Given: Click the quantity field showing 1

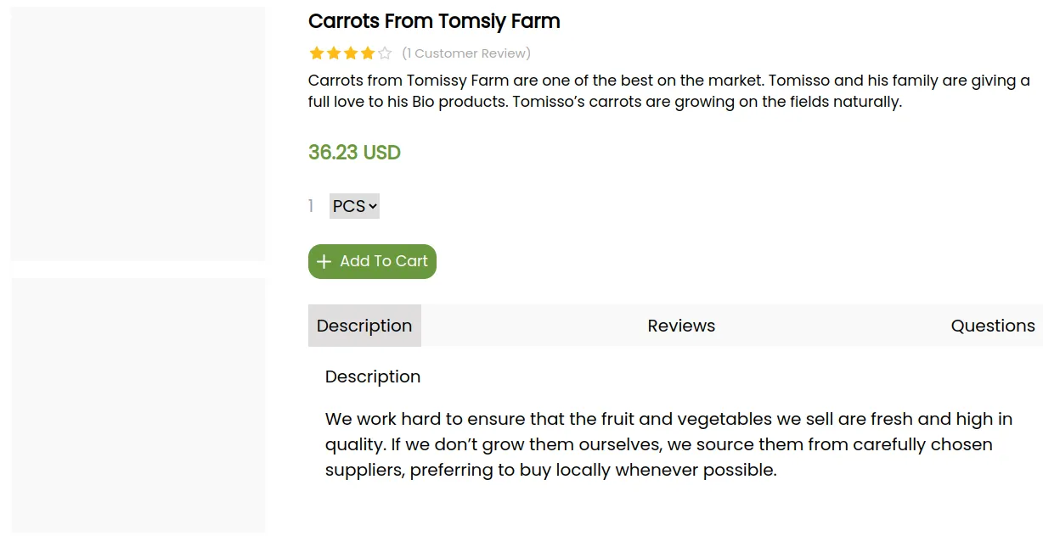Looking at the screenshot, I should (x=312, y=206).
